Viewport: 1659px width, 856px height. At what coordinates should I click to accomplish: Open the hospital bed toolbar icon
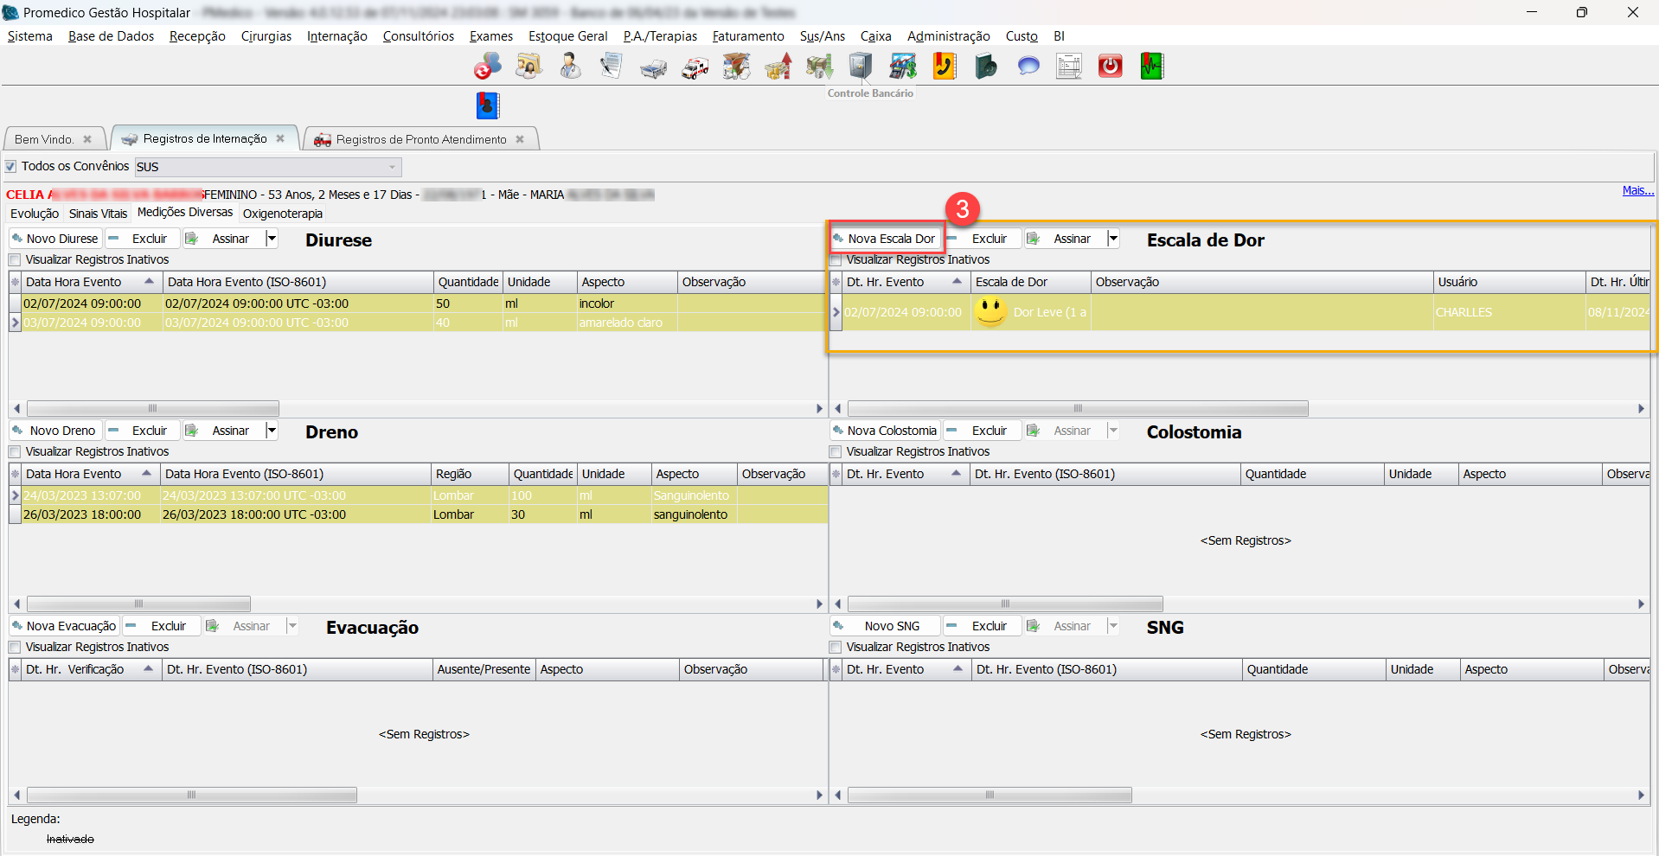pyautogui.click(x=653, y=67)
